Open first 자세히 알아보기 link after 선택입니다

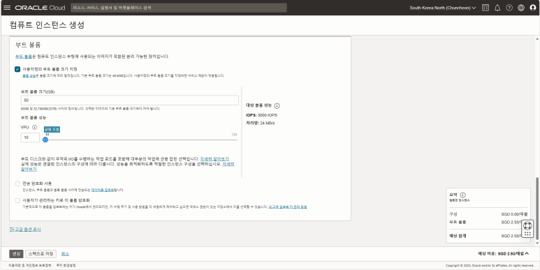[214, 159]
